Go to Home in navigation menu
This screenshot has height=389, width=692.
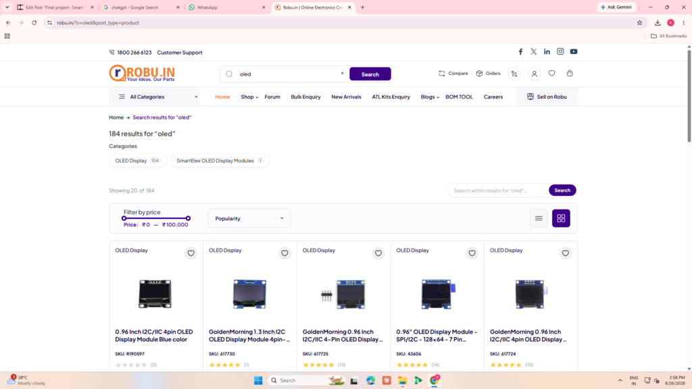(x=222, y=97)
